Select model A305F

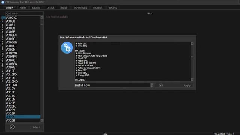(23, 32)
